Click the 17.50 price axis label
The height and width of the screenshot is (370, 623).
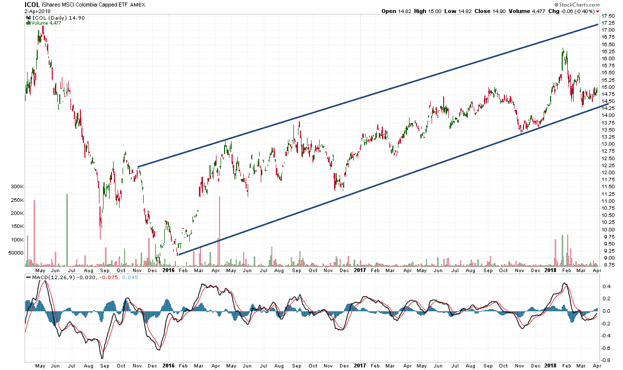click(608, 16)
